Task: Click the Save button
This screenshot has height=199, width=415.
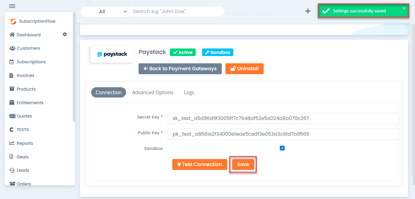Action: 243,164
